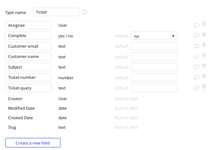214x150 pixels.
Task: Create a new field
Action: 33,143
